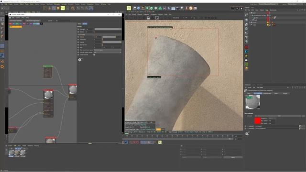The height and width of the screenshot is (172, 306).
Task: Select the first material thumbnail in material manager
Action: (x=11, y=153)
